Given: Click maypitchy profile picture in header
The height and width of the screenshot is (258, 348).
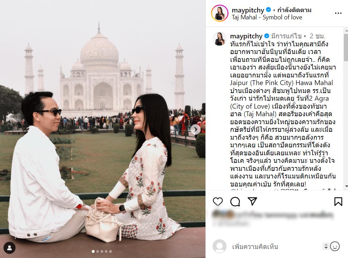Looking at the screenshot, I should click(x=220, y=13).
